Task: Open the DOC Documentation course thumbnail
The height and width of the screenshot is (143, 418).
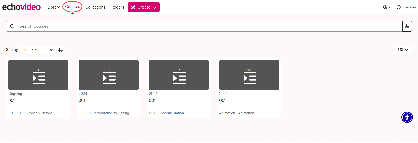Action: point(179,75)
